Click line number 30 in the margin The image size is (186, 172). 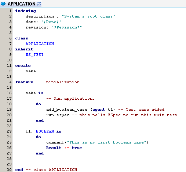pos(9,170)
